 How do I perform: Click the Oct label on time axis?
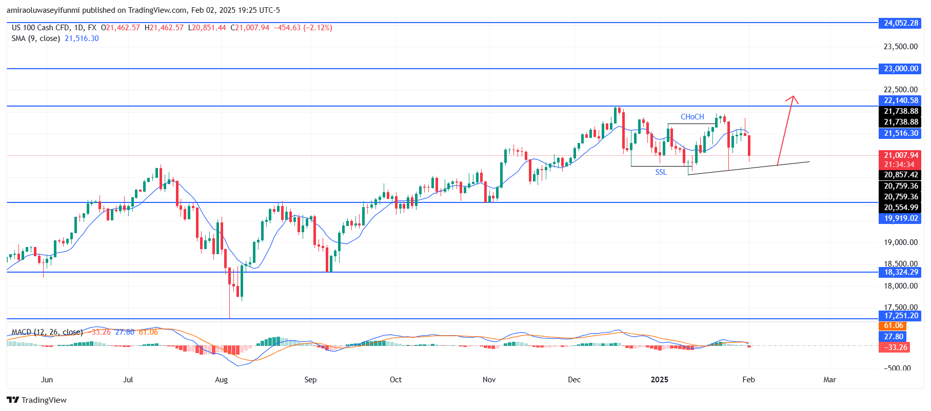pyautogui.click(x=395, y=380)
